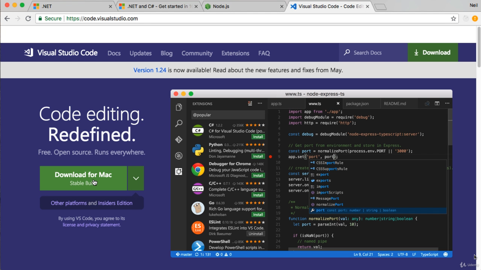Open the Version 1.24 link
The width and height of the screenshot is (481, 270).
[150, 70]
